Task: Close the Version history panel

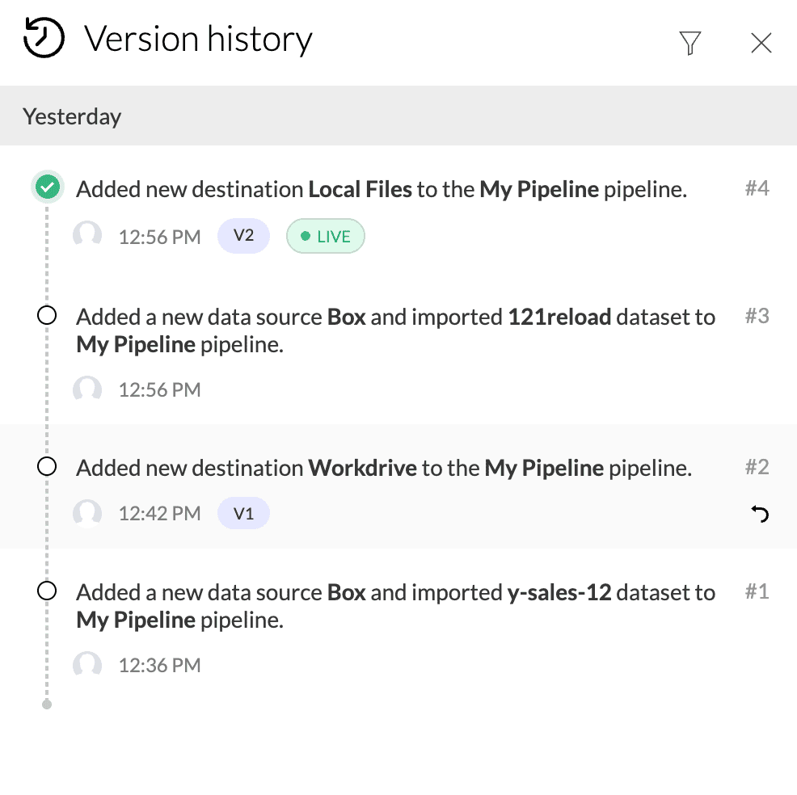Action: 761,43
